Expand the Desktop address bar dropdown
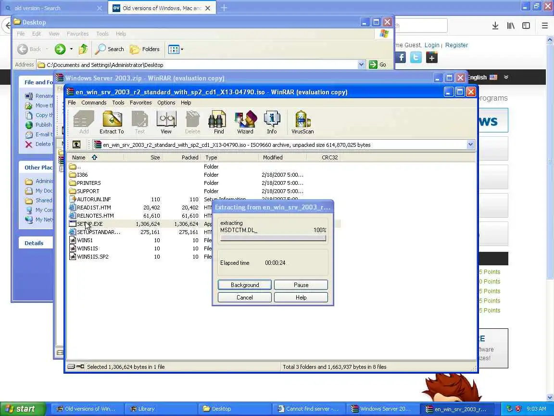 (x=361, y=65)
